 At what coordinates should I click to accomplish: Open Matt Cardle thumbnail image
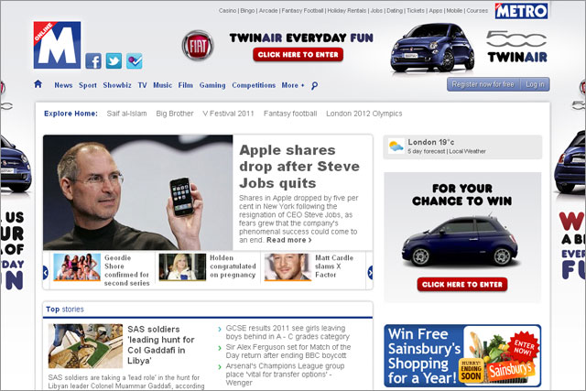click(288, 266)
